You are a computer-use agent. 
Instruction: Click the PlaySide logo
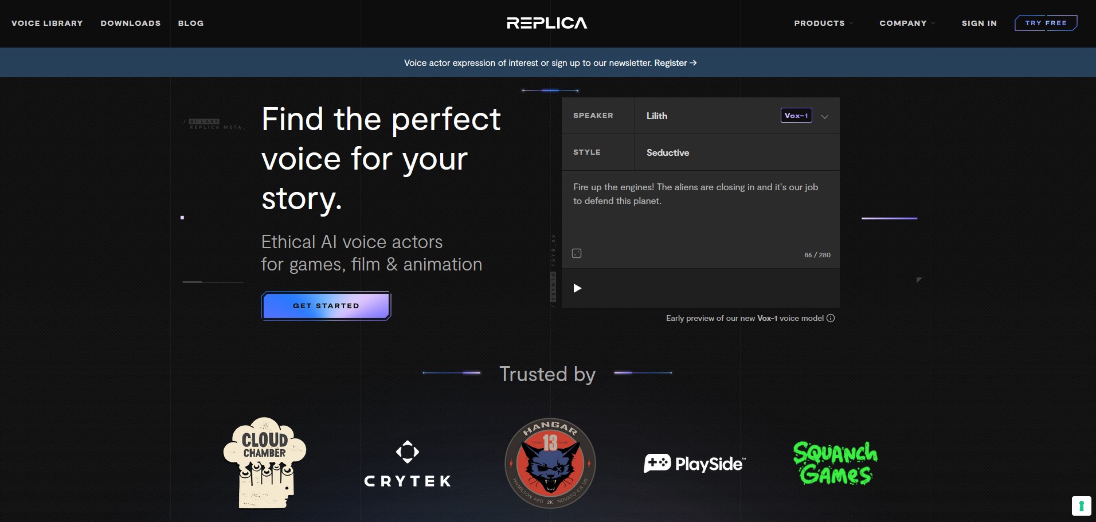[695, 463]
